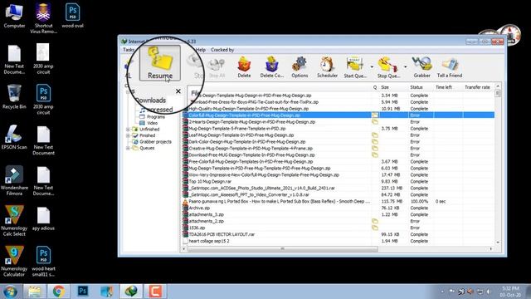Select attachments_3.zip row
The height and width of the screenshot is (299, 531).
coord(338,214)
